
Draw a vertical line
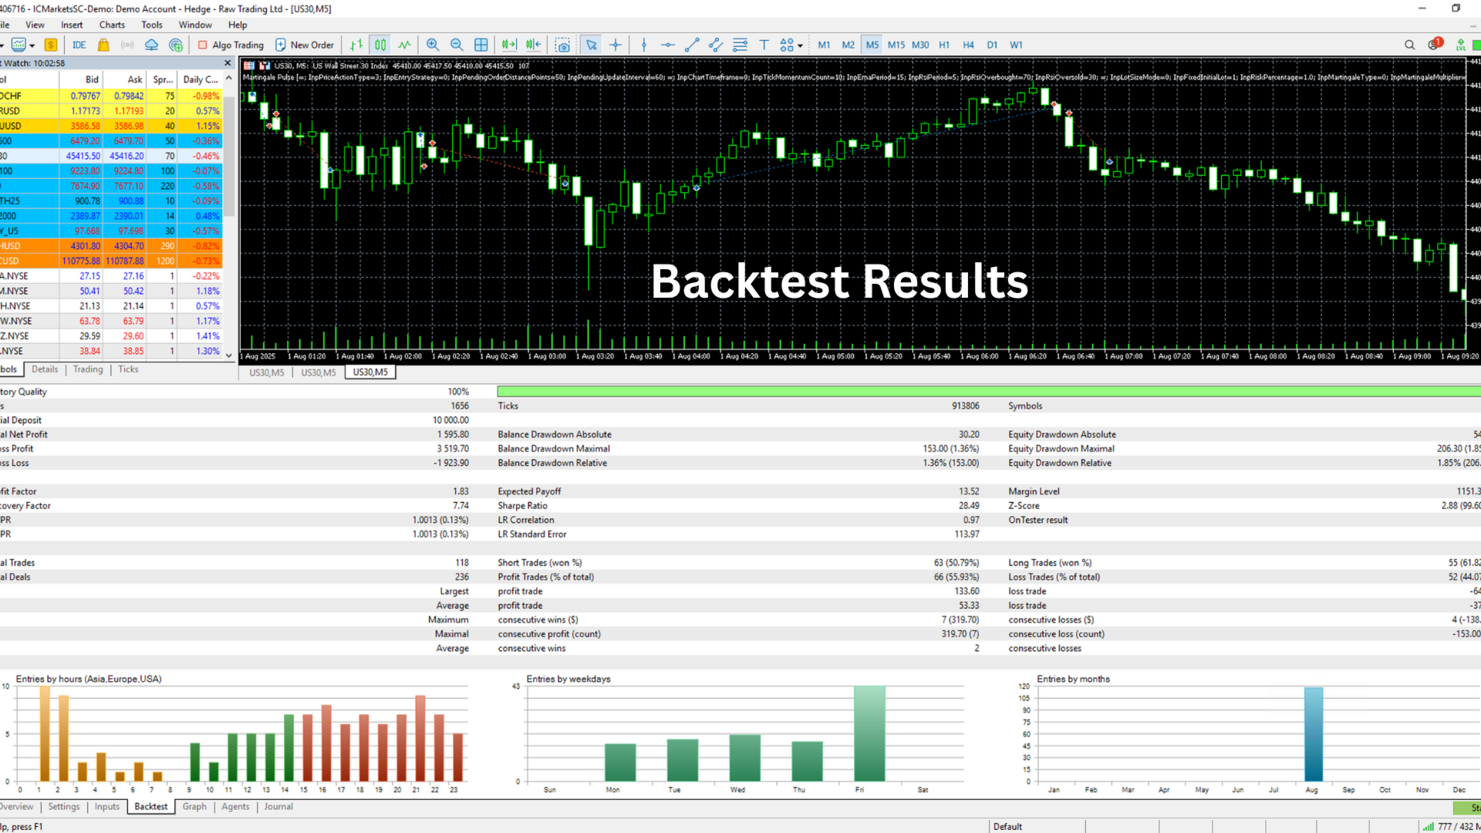(644, 45)
